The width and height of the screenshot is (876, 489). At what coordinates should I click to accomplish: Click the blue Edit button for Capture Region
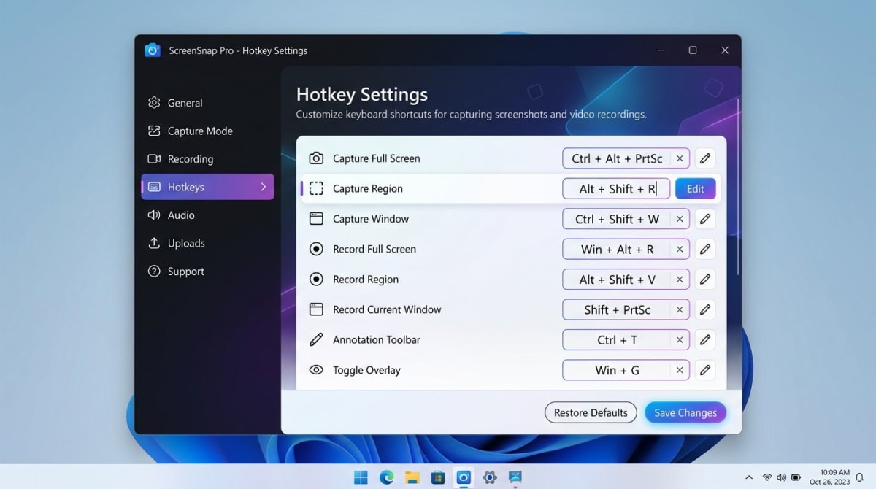[x=695, y=188]
